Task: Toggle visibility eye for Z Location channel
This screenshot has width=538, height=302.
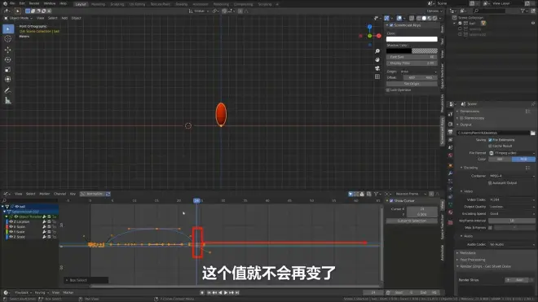Action: pos(11,221)
